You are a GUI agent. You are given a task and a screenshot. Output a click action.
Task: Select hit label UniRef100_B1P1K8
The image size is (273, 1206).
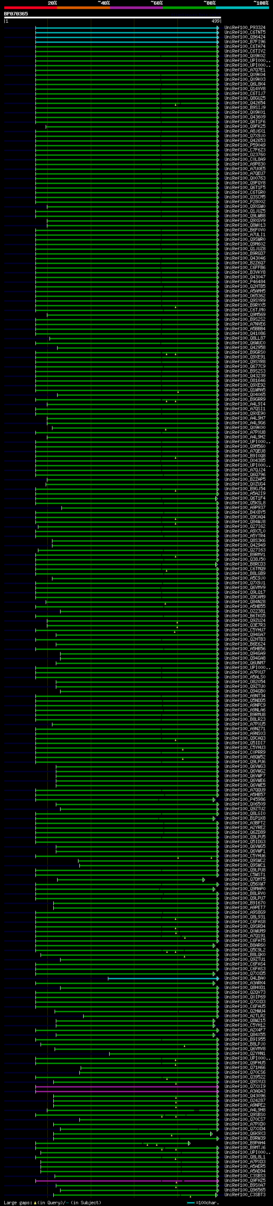point(245,819)
